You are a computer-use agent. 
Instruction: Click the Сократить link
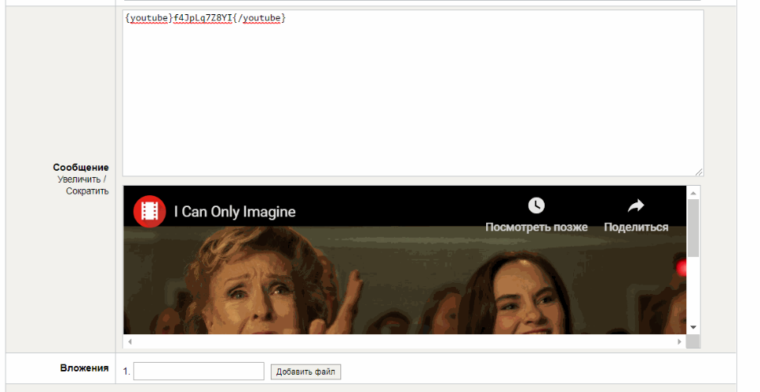(x=87, y=191)
